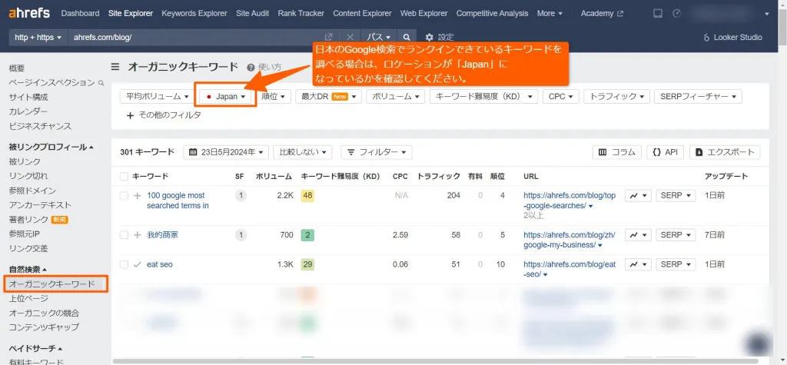Image resolution: width=787 pixels, height=365 pixels.
Task: Open the コラム columns button
Action: click(617, 152)
